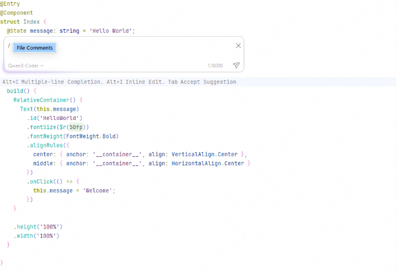
Task: Click the build() method name
Action: [18, 91]
